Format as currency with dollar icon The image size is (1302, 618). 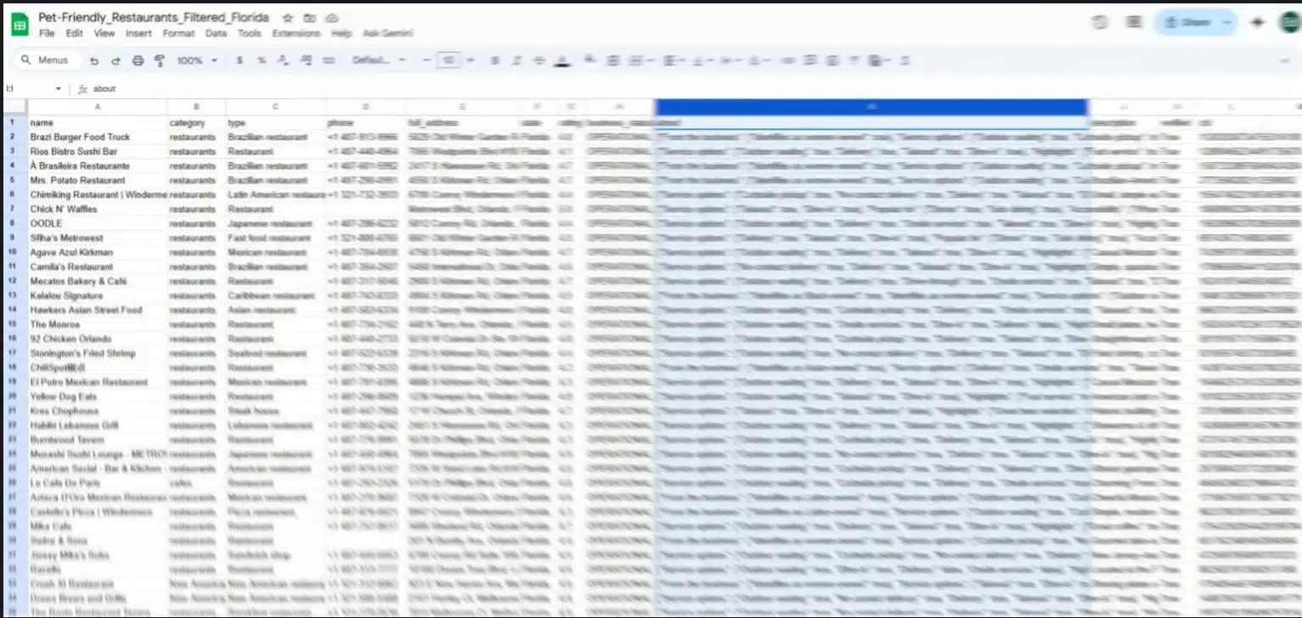click(x=240, y=61)
